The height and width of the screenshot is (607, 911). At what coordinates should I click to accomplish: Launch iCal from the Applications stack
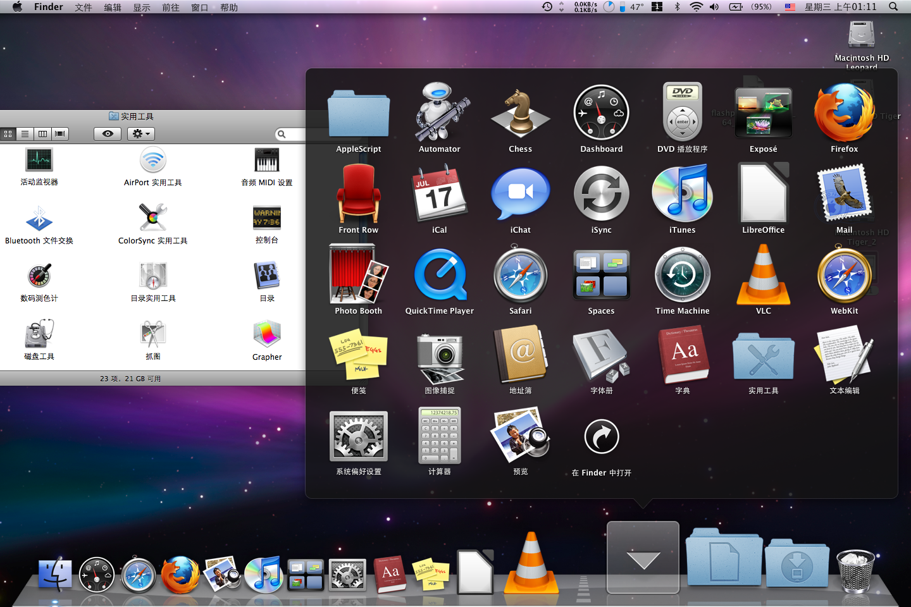click(x=440, y=193)
